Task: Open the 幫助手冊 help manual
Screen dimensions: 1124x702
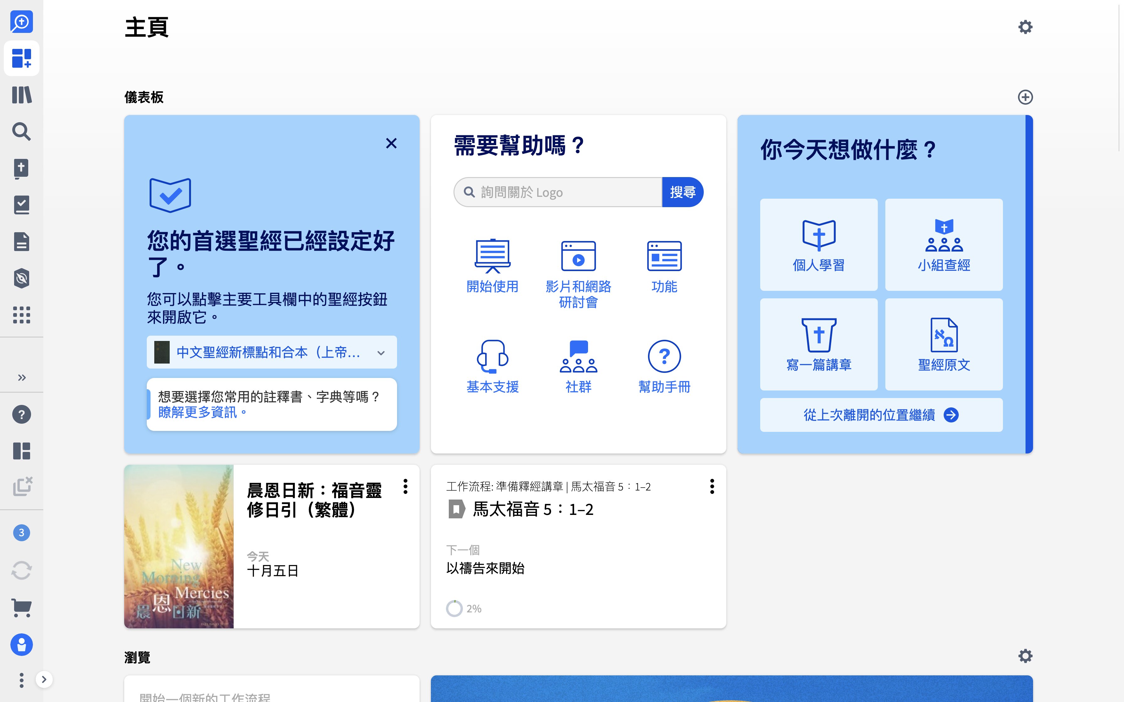Action: [x=664, y=367]
